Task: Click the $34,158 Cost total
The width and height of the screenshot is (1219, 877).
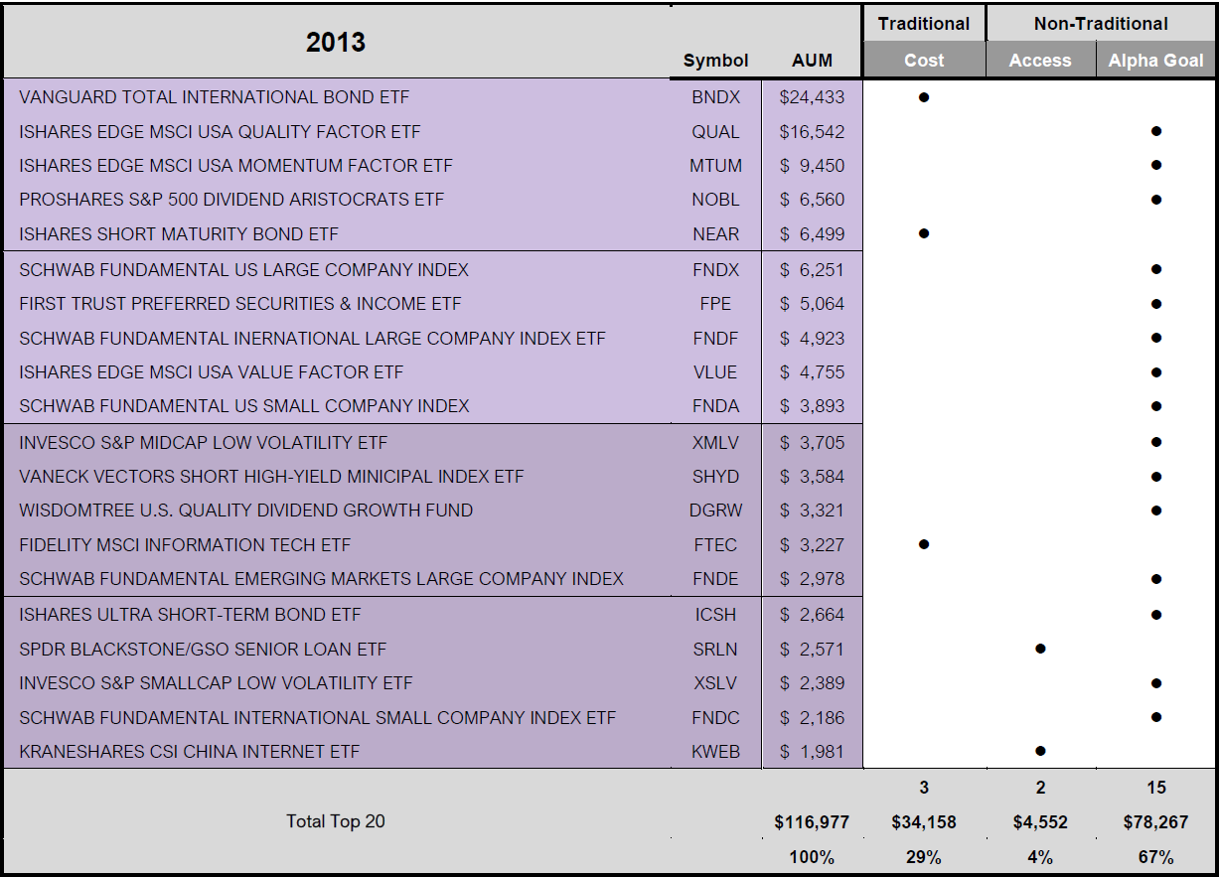Action: [x=924, y=821]
